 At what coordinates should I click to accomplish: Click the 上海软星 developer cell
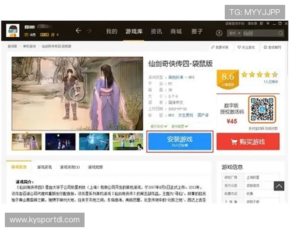253,177
